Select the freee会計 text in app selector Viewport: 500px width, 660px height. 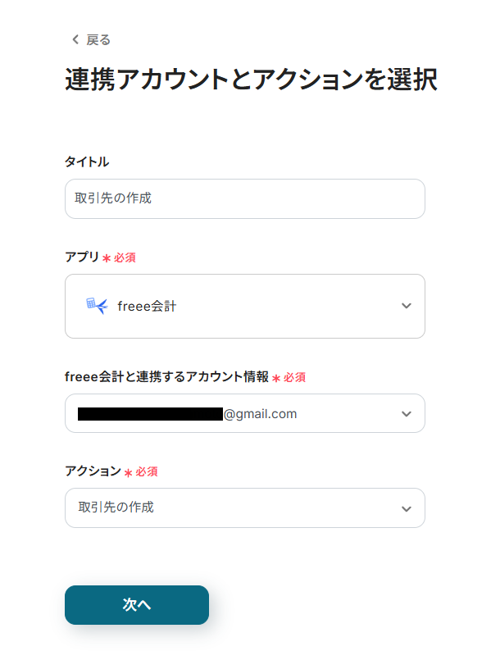[x=147, y=306]
